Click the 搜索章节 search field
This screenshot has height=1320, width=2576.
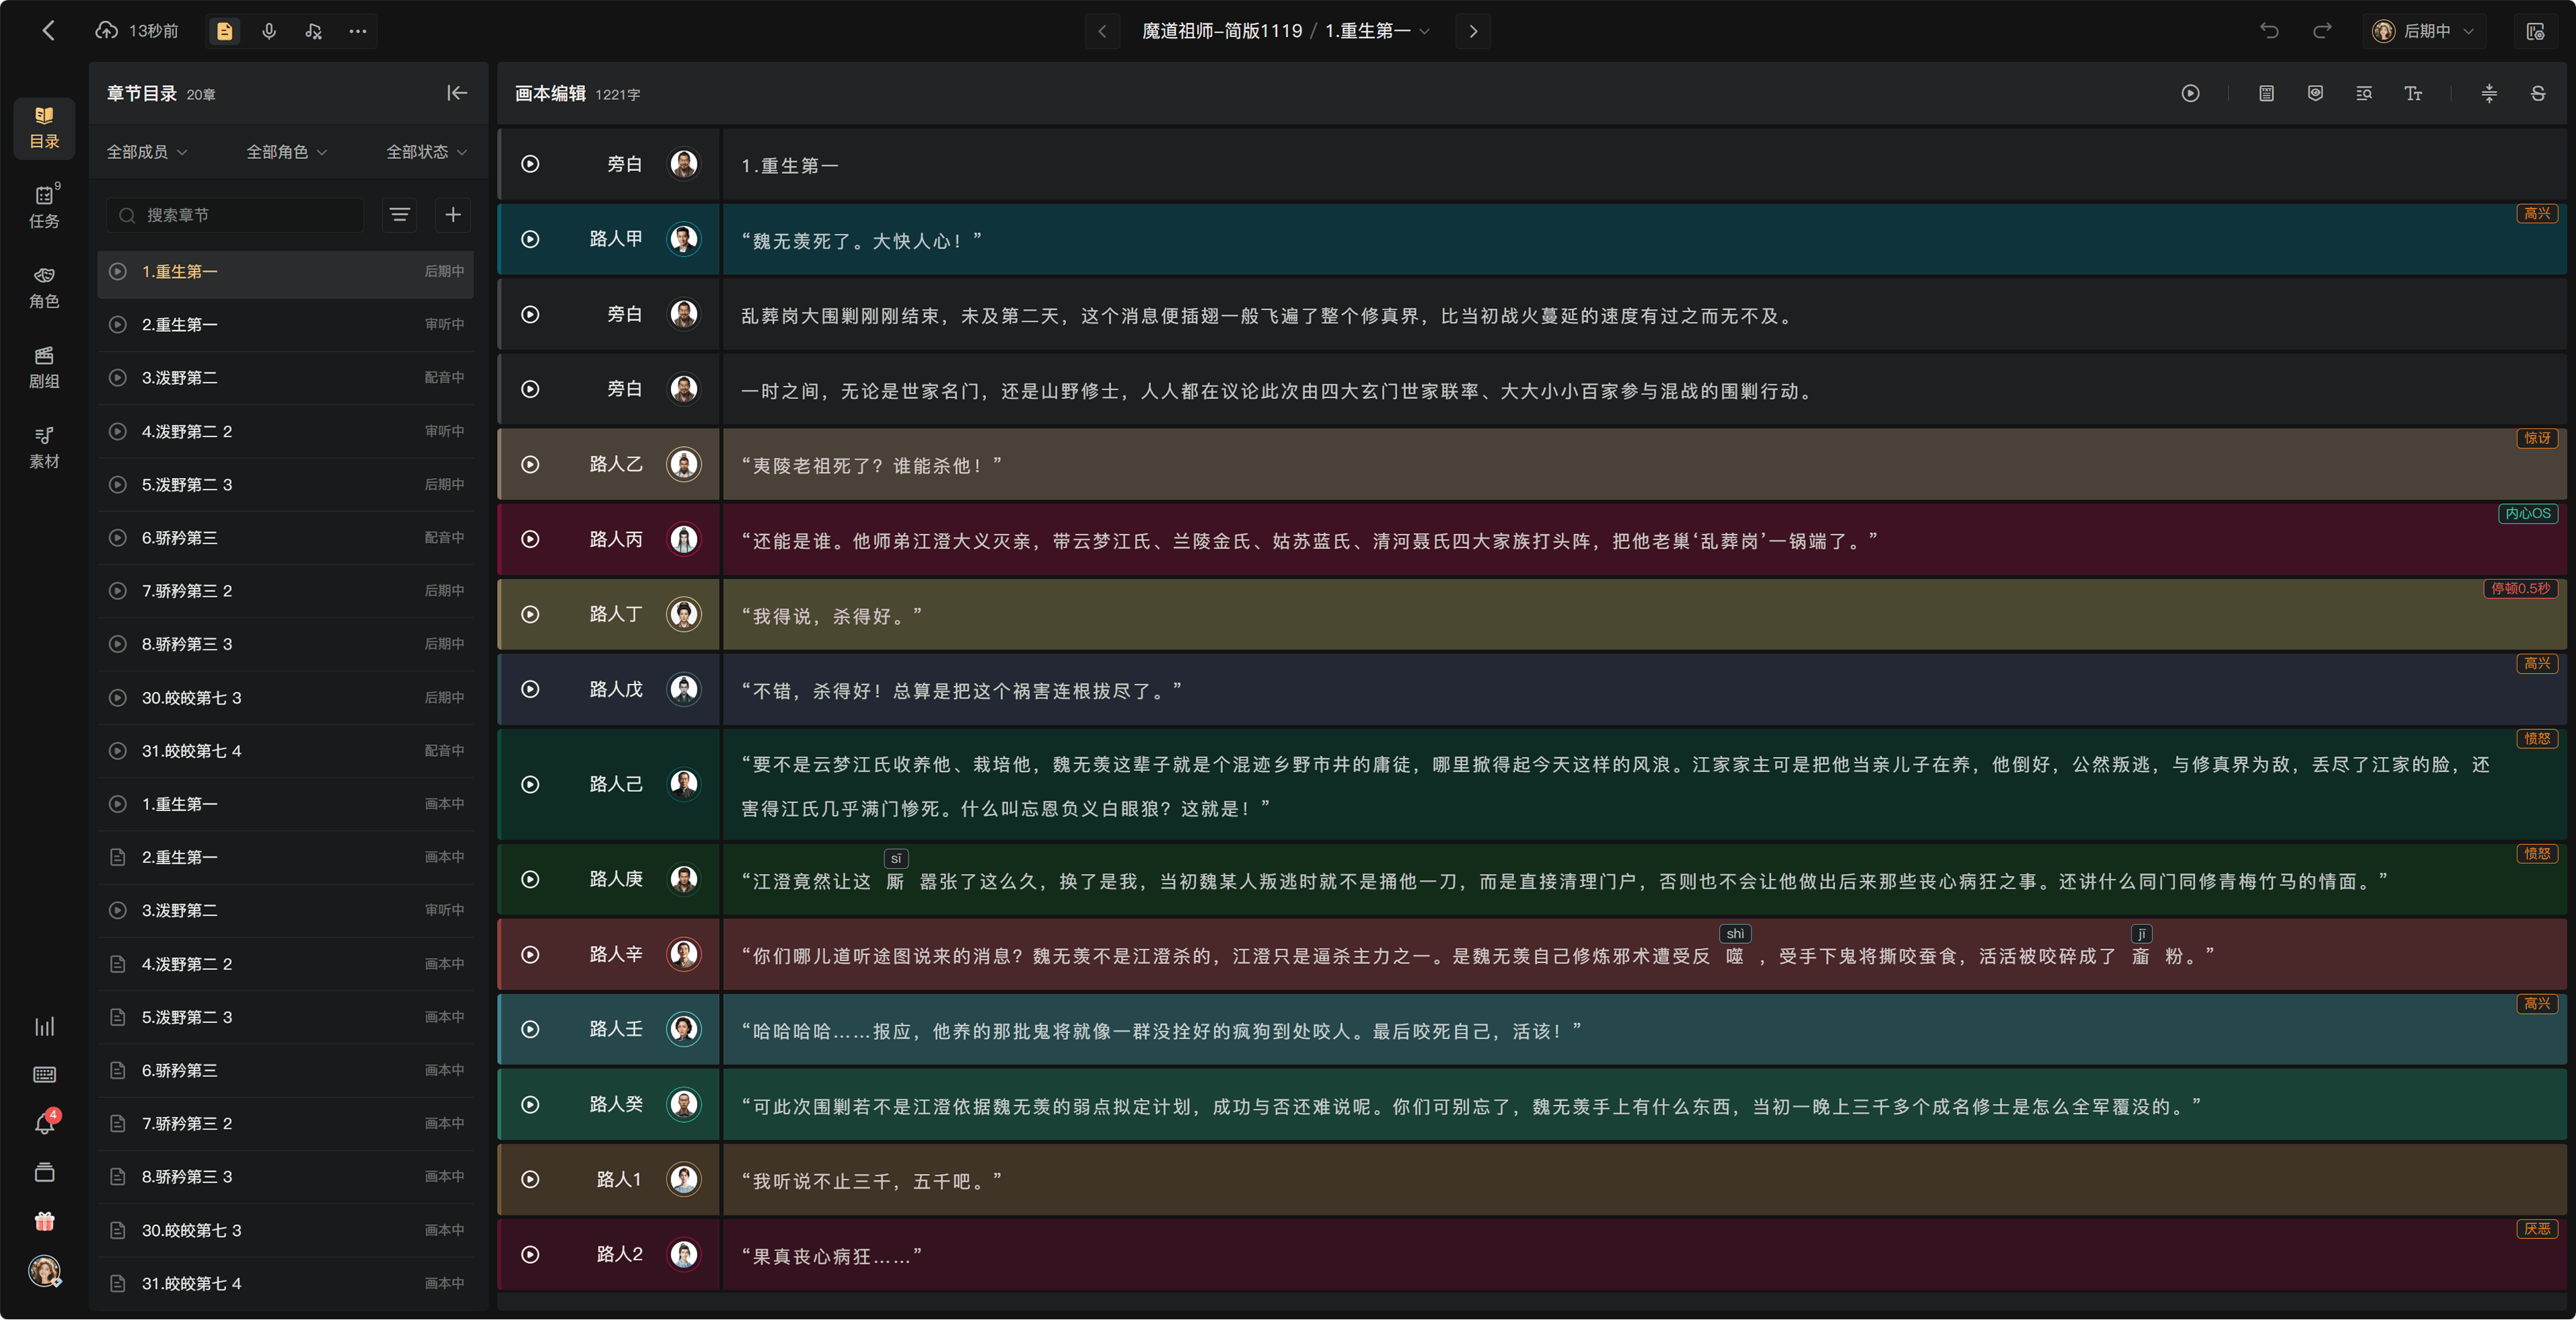pos(235,215)
